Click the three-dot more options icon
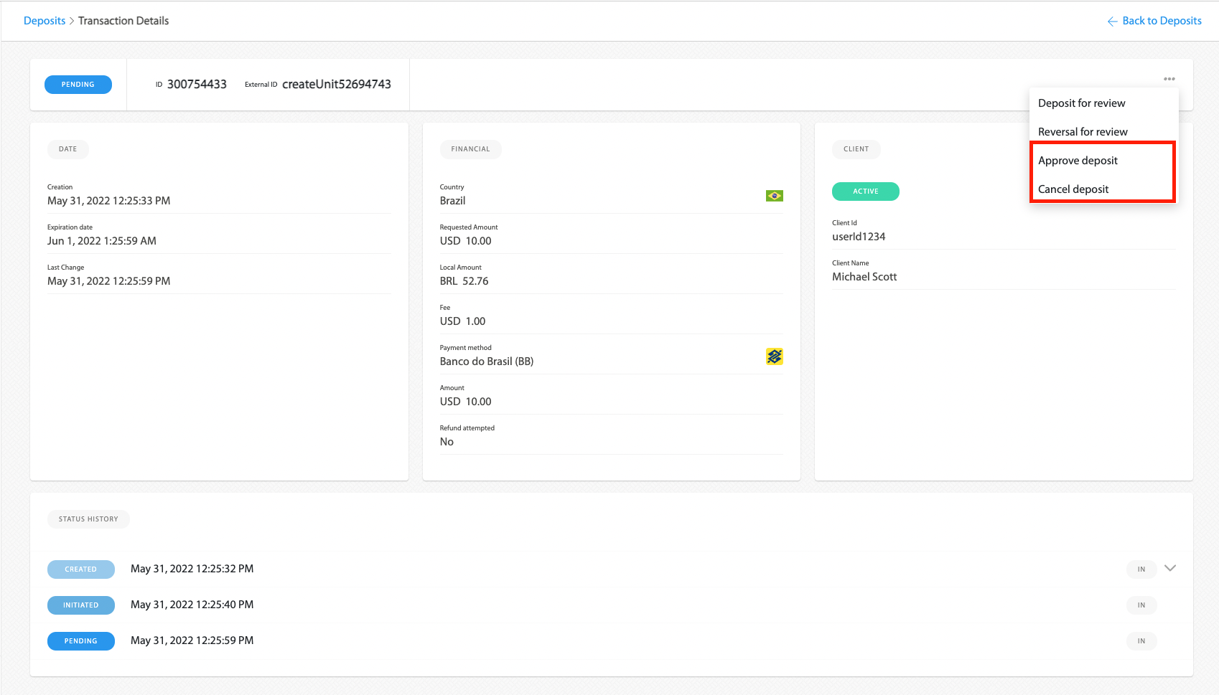The width and height of the screenshot is (1219, 695). pos(1169,79)
